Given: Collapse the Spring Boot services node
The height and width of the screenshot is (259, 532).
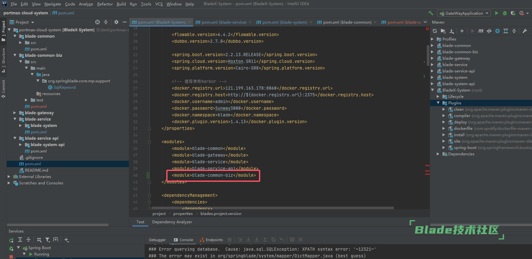Looking at the screenshot, I should pyautogui.click(x=18, y=248).
